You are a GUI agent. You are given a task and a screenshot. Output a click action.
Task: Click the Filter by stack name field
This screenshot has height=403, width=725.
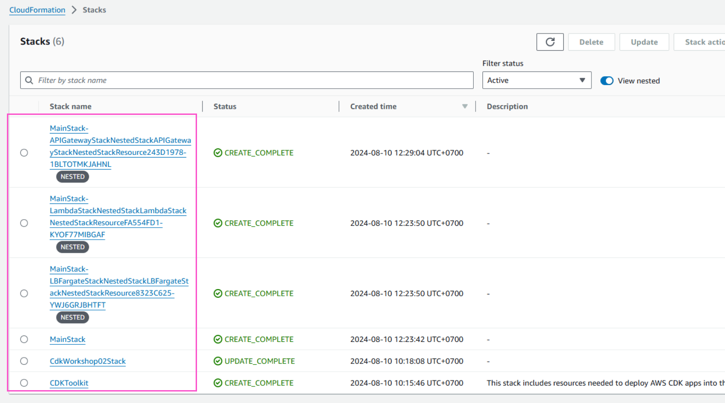pyautogui.click(x=247, y=80)
